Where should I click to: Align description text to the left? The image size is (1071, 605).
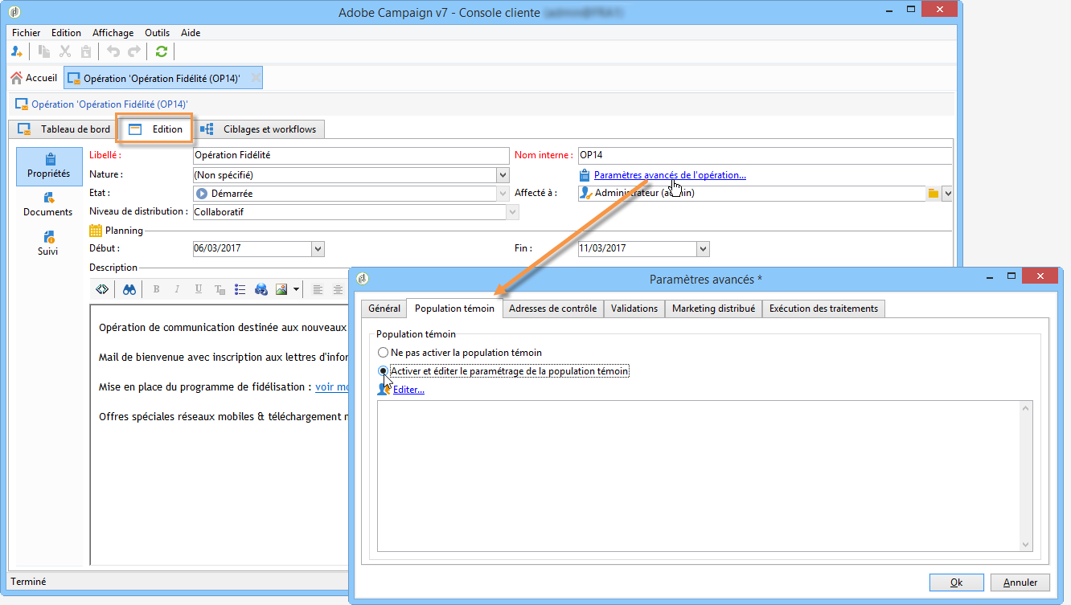(318, 289)
